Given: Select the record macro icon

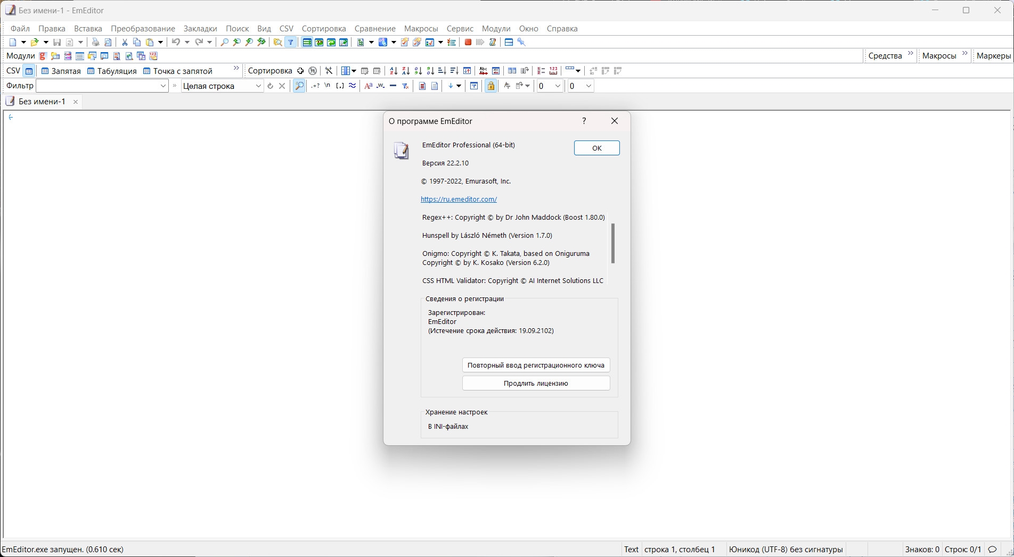Looking at the screenshot, I should click(x=468, y=42).
